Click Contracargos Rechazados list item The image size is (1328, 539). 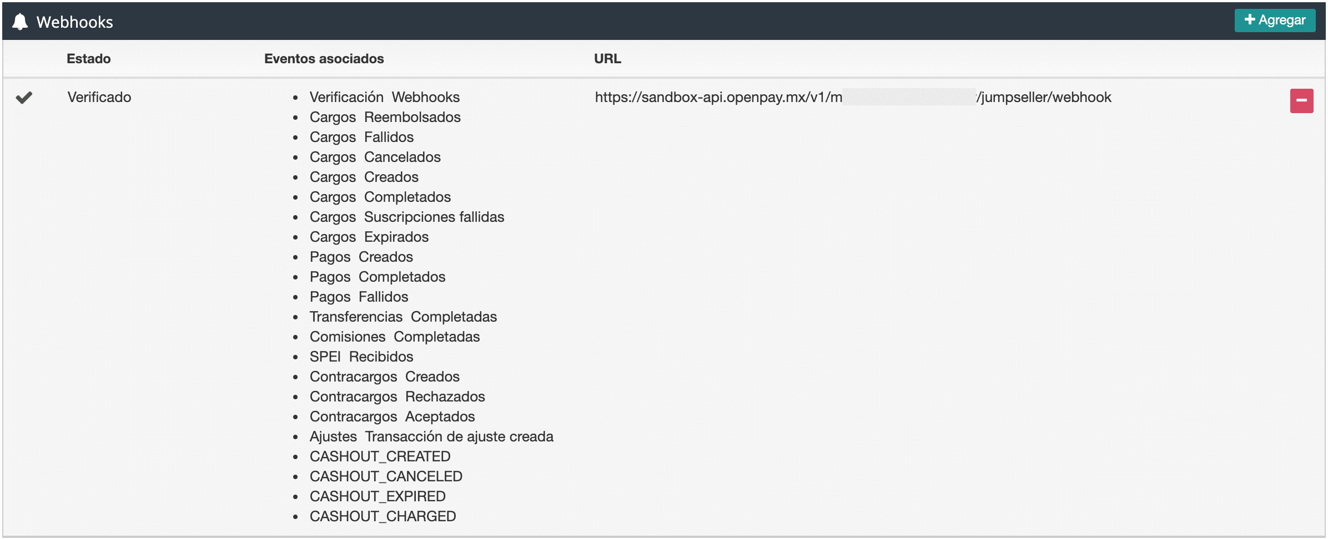[397, 397]
